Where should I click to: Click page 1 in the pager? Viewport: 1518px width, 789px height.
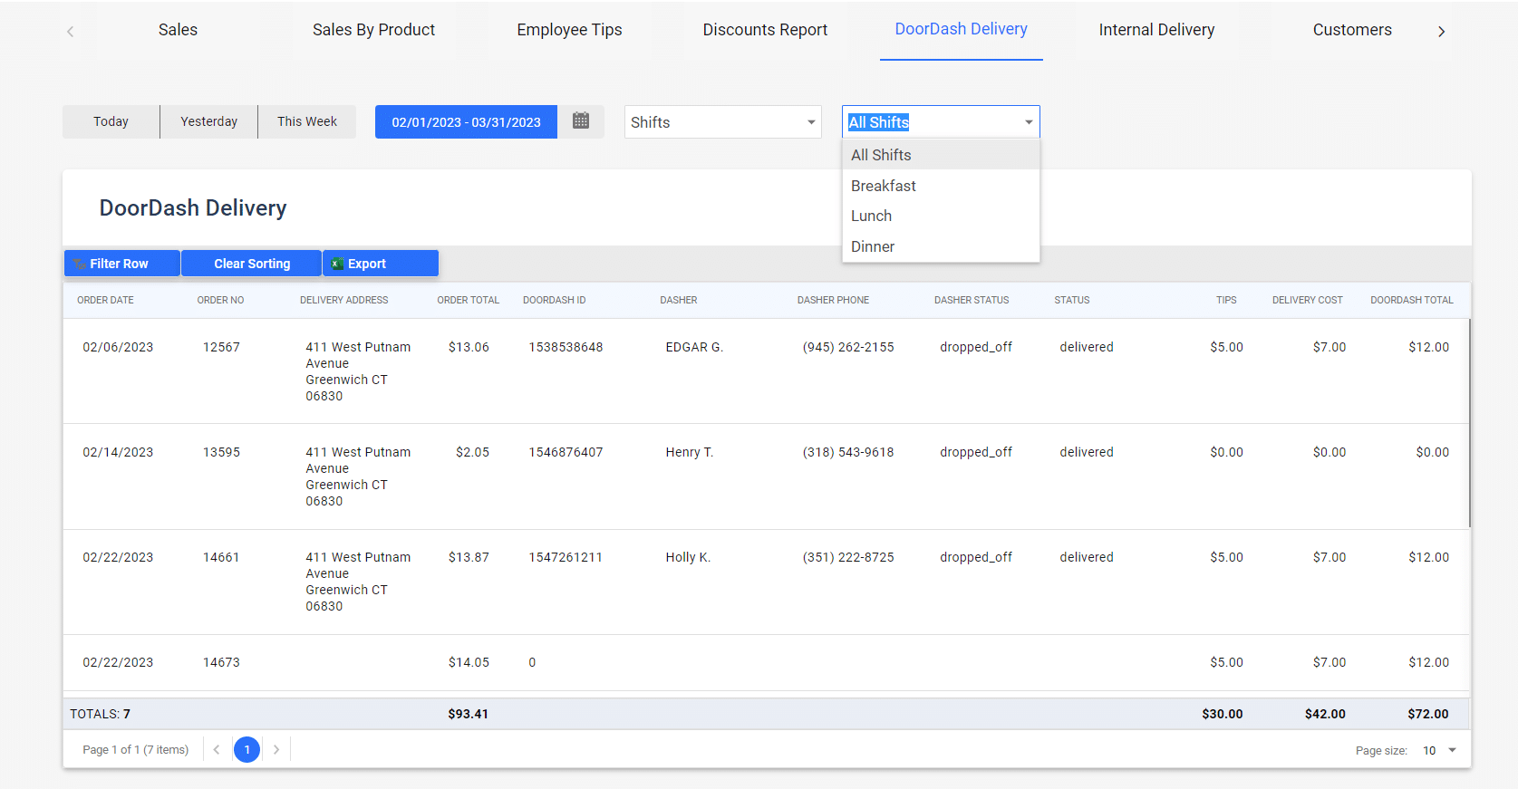(x=247, y=749)
